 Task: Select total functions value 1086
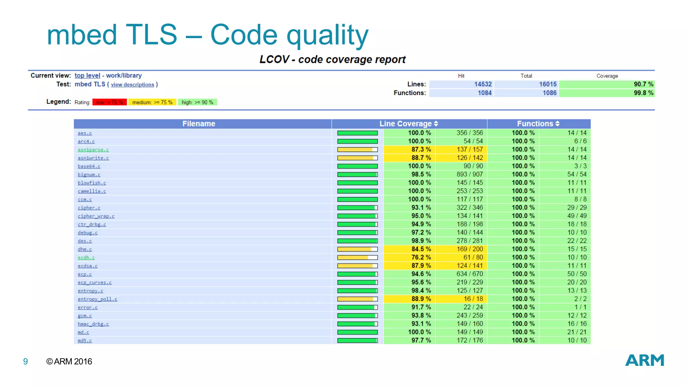[x=526, y=93]
